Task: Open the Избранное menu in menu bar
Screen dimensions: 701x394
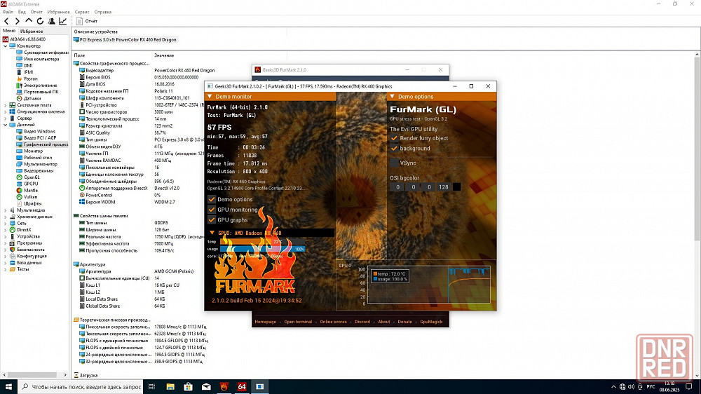Action: tap(58, 12)
